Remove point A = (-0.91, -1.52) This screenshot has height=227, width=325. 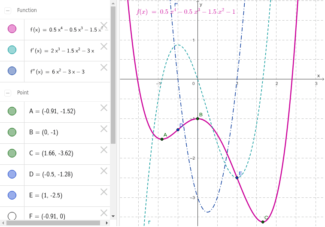click(104, 108)
